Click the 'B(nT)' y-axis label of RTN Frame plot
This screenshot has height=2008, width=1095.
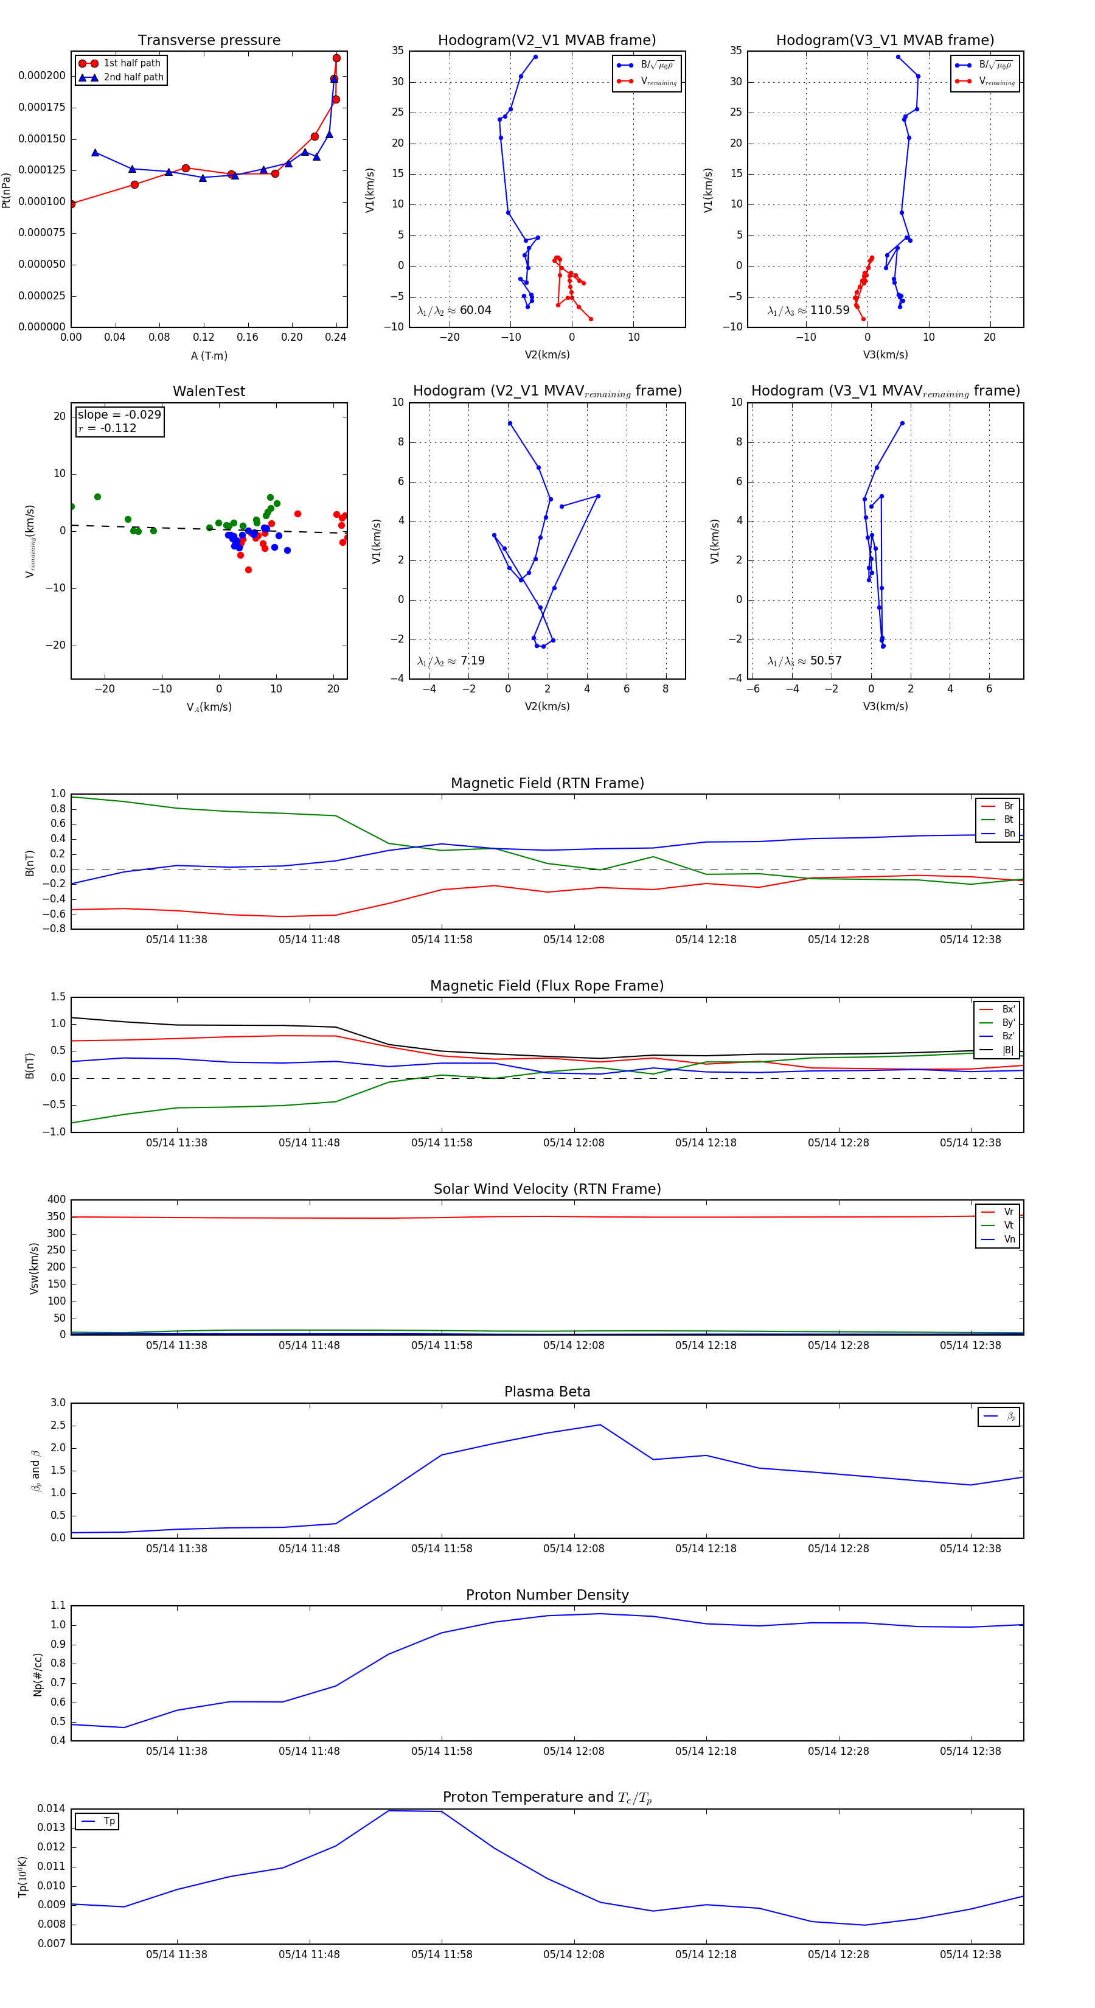[30, 863]
